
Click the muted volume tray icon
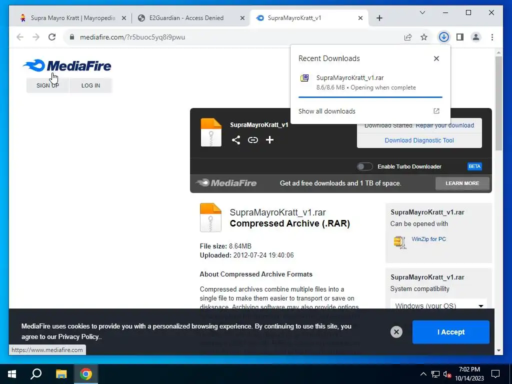point(447,374)
